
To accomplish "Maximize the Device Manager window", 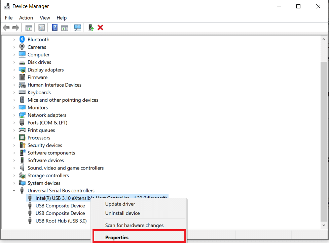I will pyautogui.click(x=298, y=6).
